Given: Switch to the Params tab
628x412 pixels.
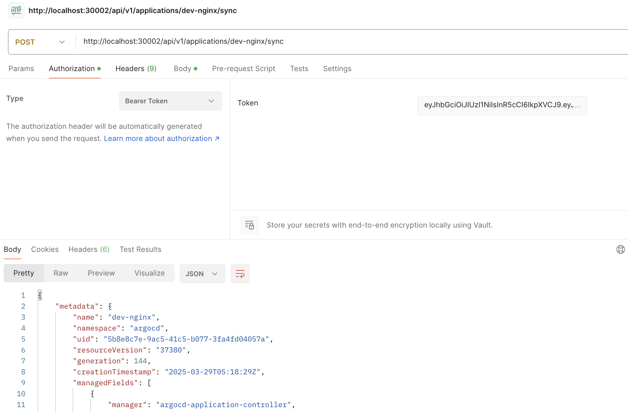Looking at the screenshot, I should click(x=21, y=69).
